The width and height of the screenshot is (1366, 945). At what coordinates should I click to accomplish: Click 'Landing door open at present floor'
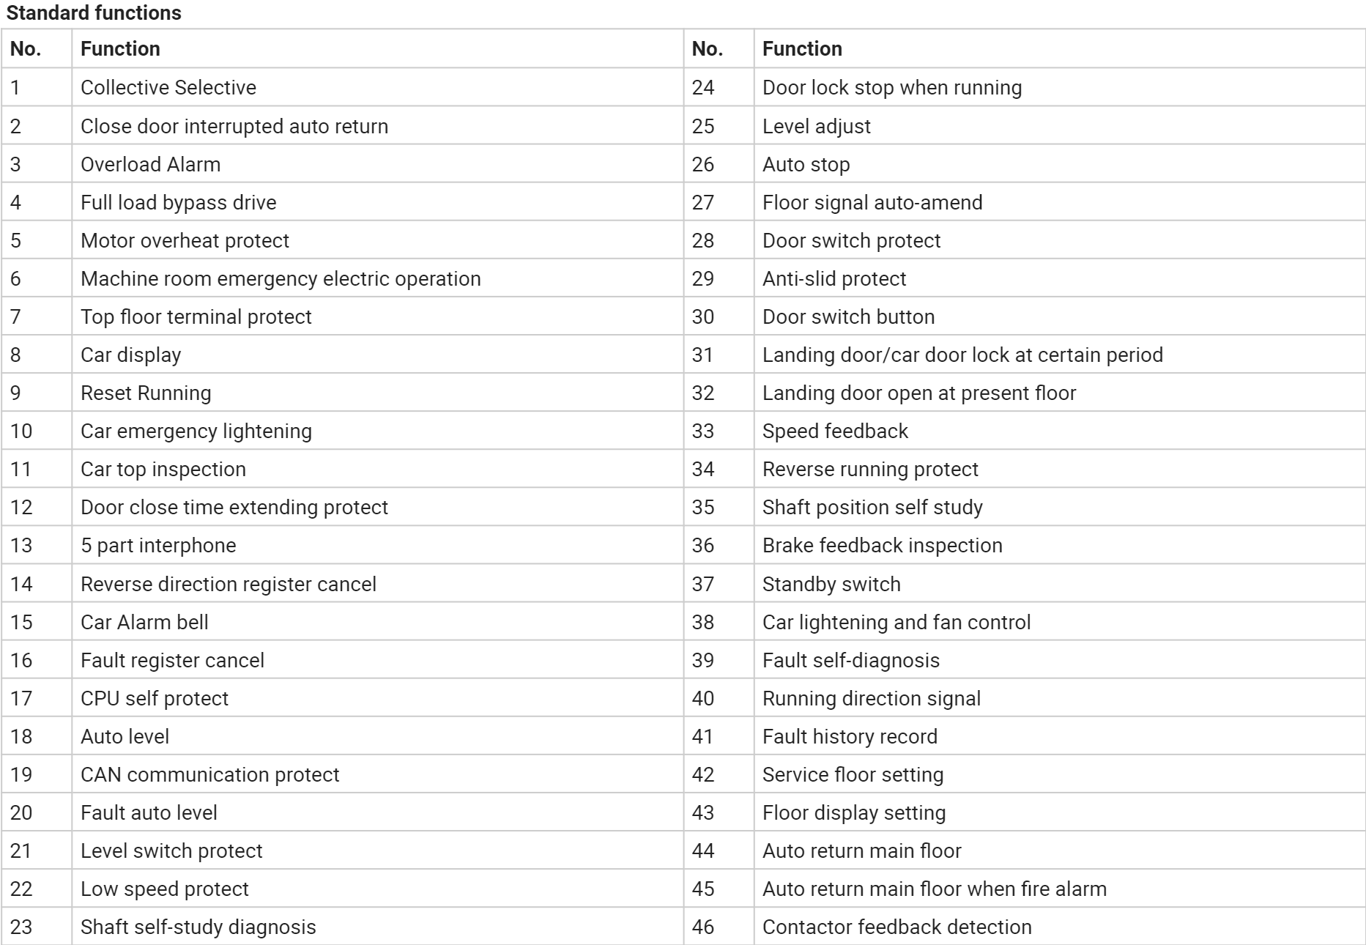pos(919,393)
